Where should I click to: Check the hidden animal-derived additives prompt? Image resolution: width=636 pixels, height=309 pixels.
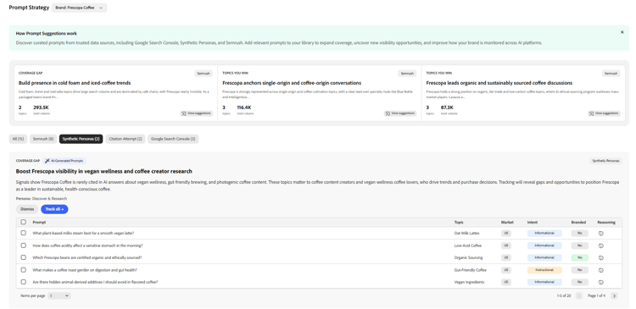click(x=24, y=282)
